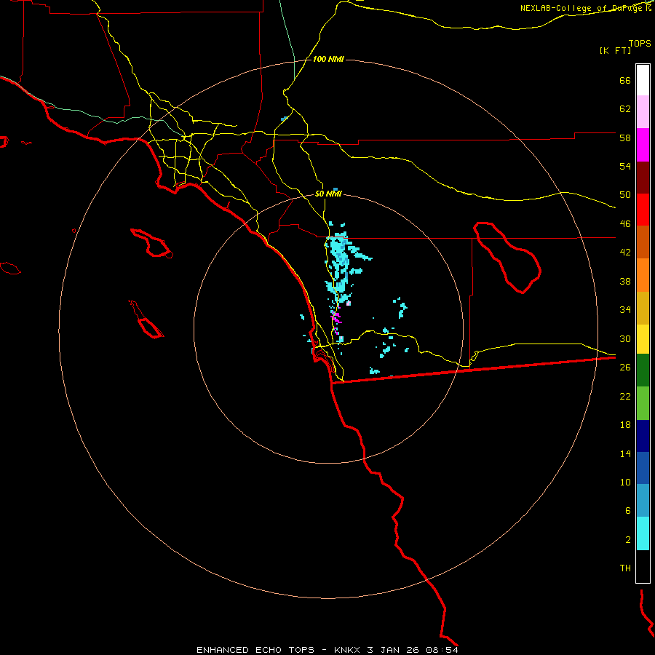The width and height of the screenshot is (655, 655).
Task: Click the "100 NMI" range ring label
Action: [328, 60]
